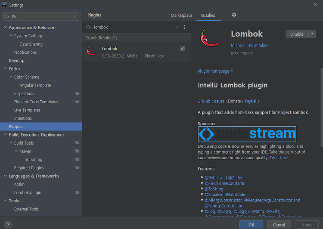Click project-level icon next to File and Code Templates
Viewport: 323px width, 229px height.
point(77,102)
